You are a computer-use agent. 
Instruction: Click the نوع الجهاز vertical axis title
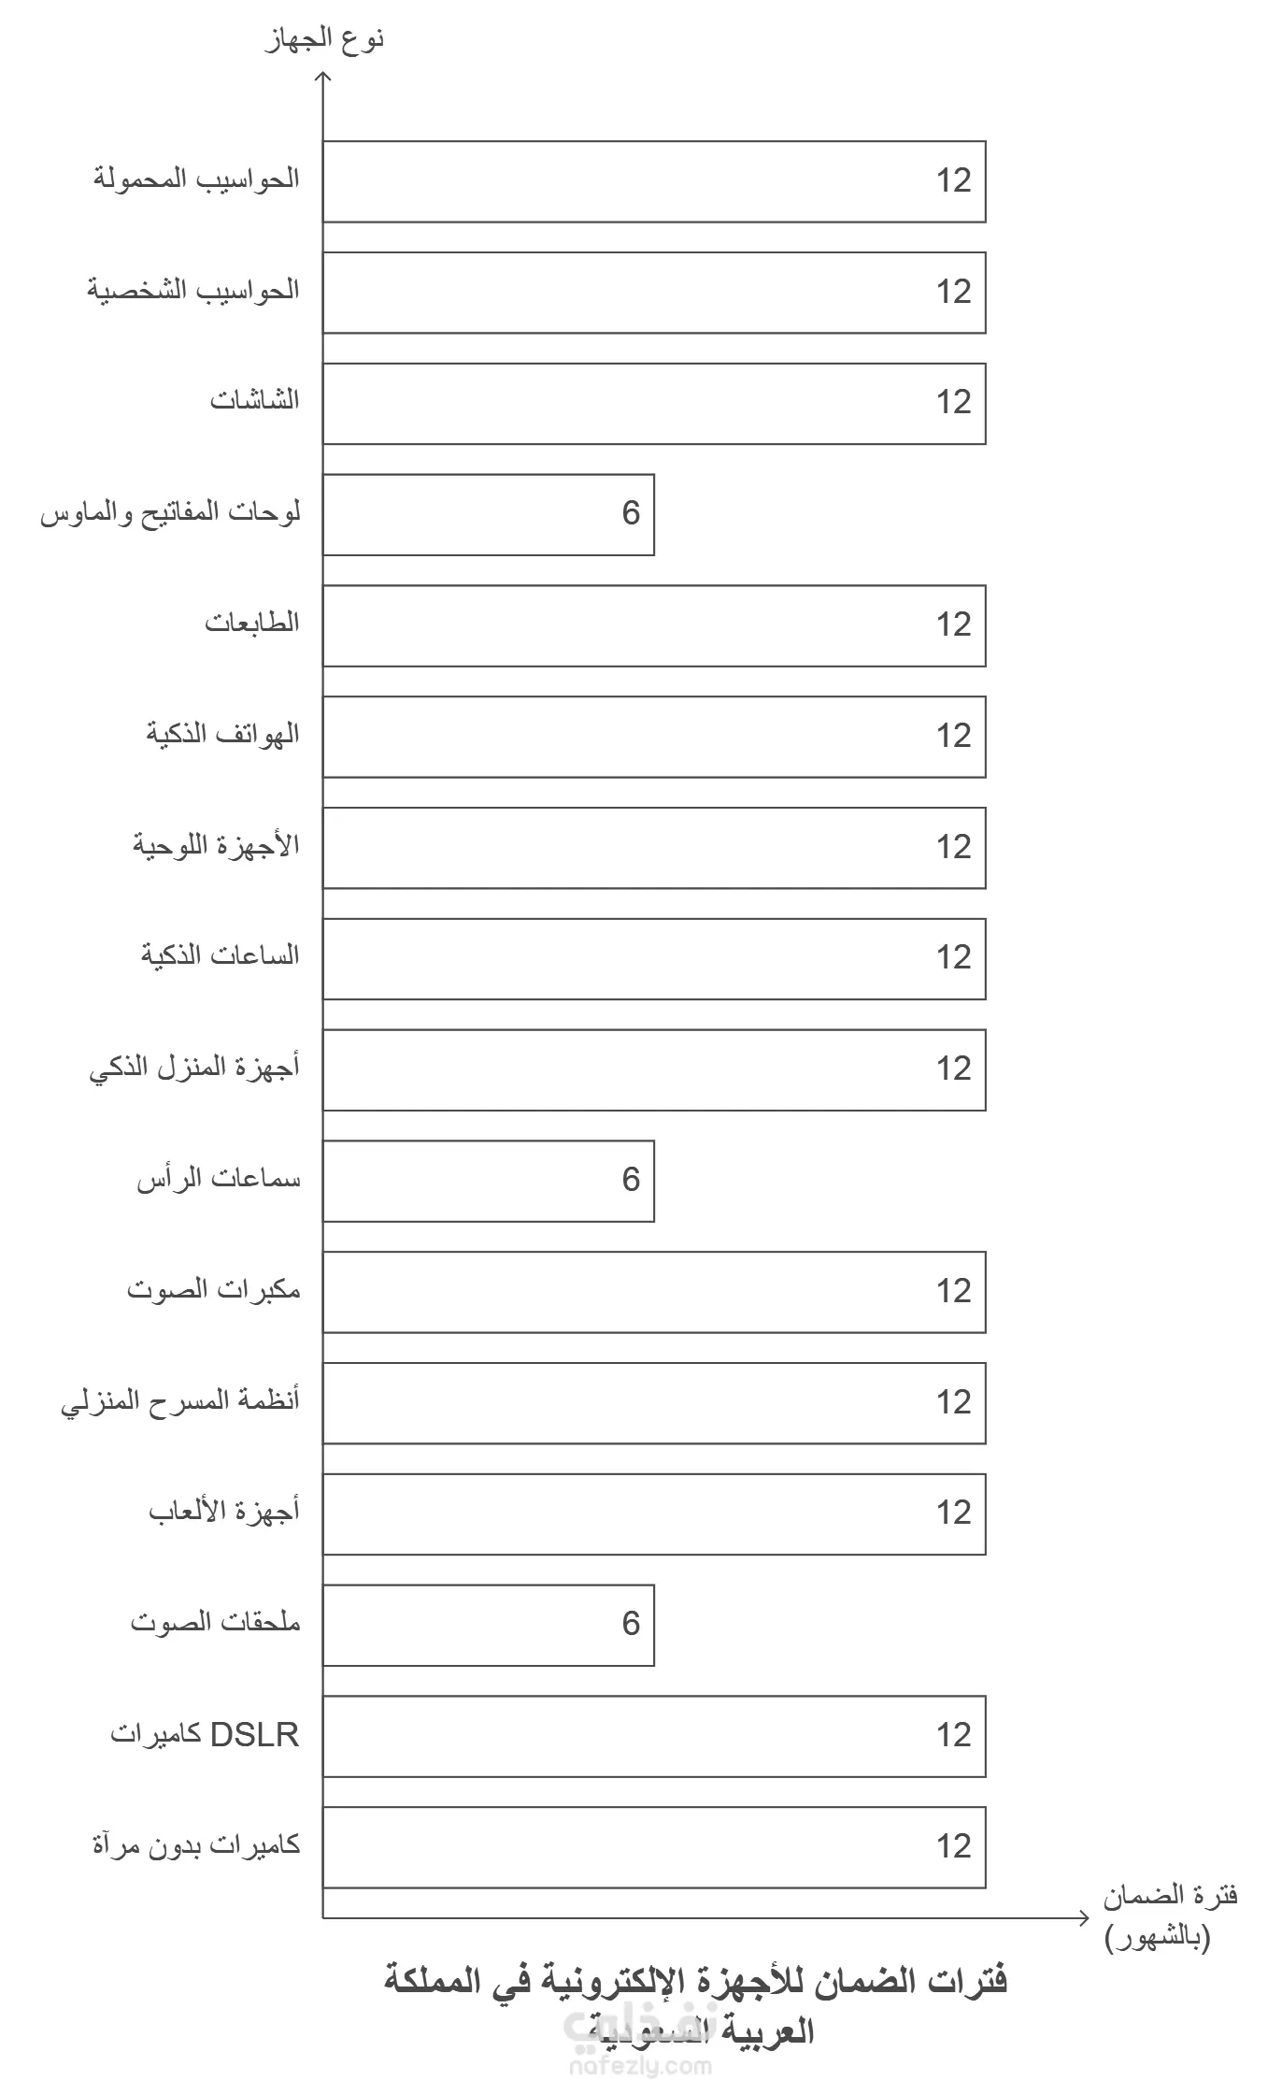pos(325,40)
